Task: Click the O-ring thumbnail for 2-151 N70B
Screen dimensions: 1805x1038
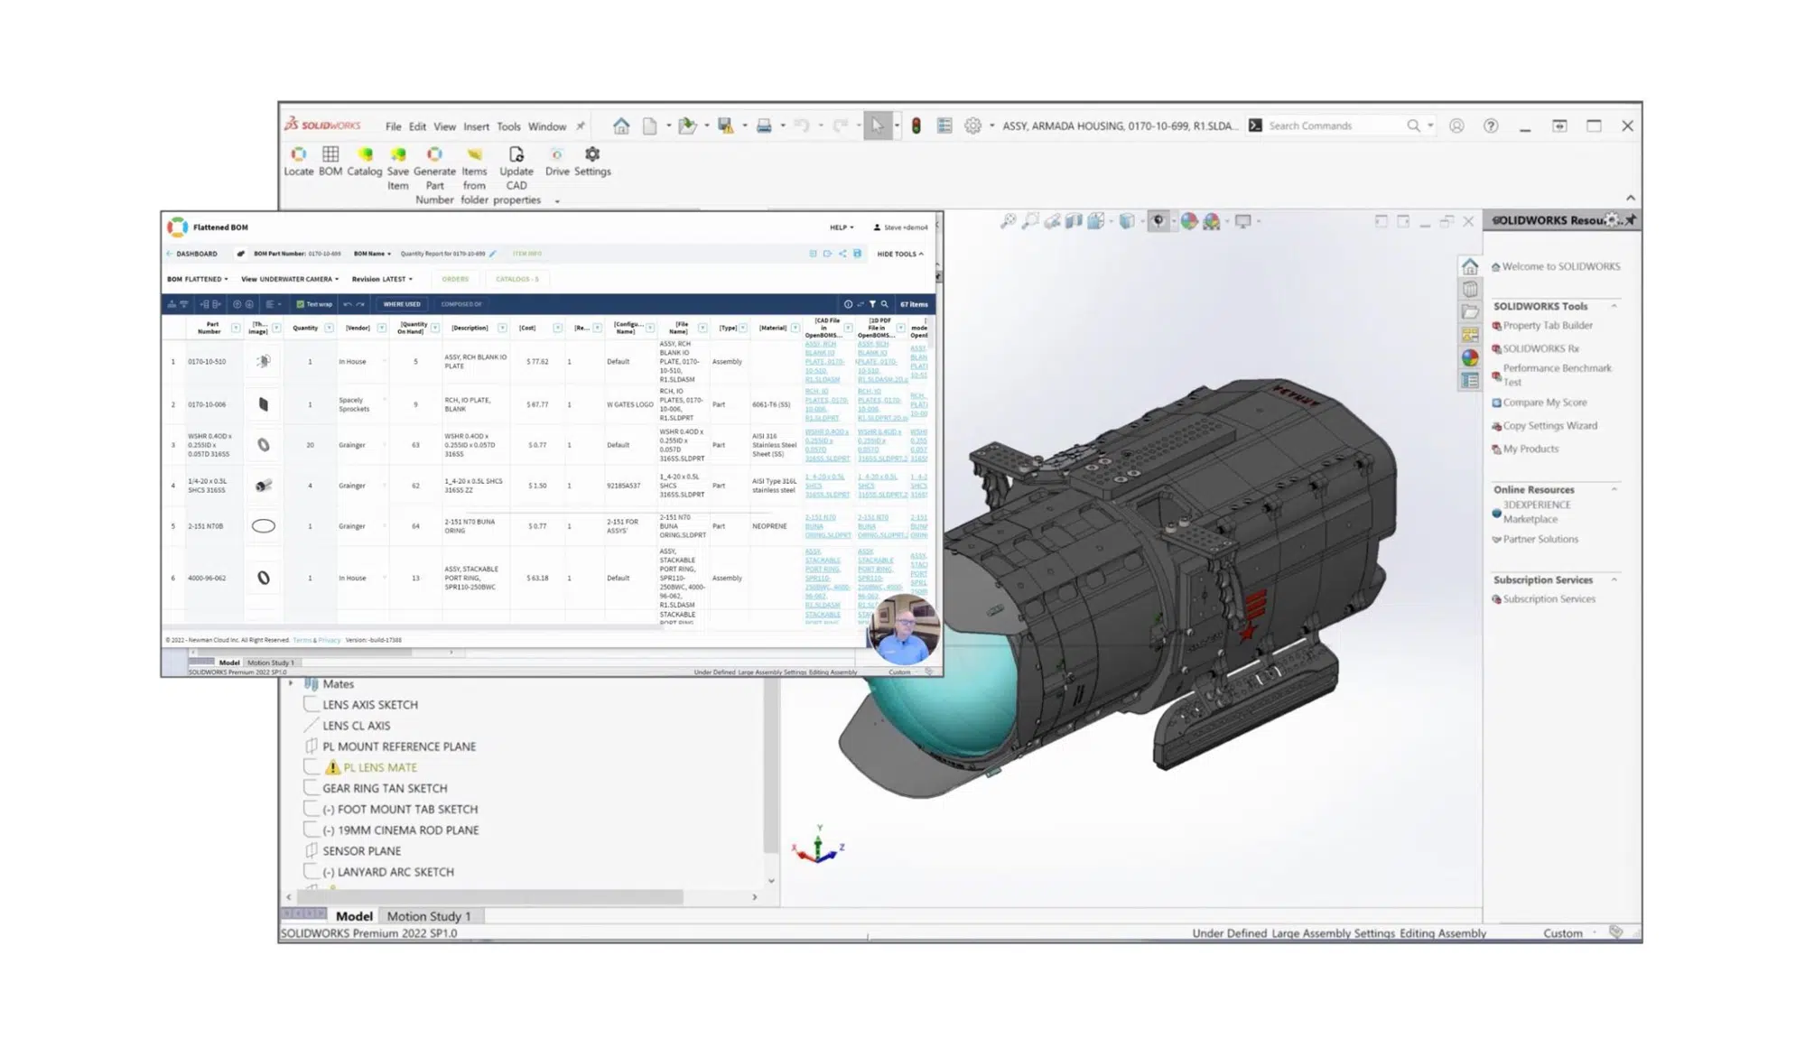Action: point(263,526)
